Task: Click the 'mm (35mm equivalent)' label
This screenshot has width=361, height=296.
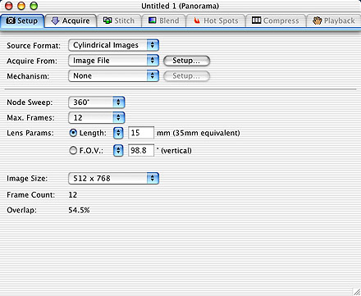Action: coord(199,133)
